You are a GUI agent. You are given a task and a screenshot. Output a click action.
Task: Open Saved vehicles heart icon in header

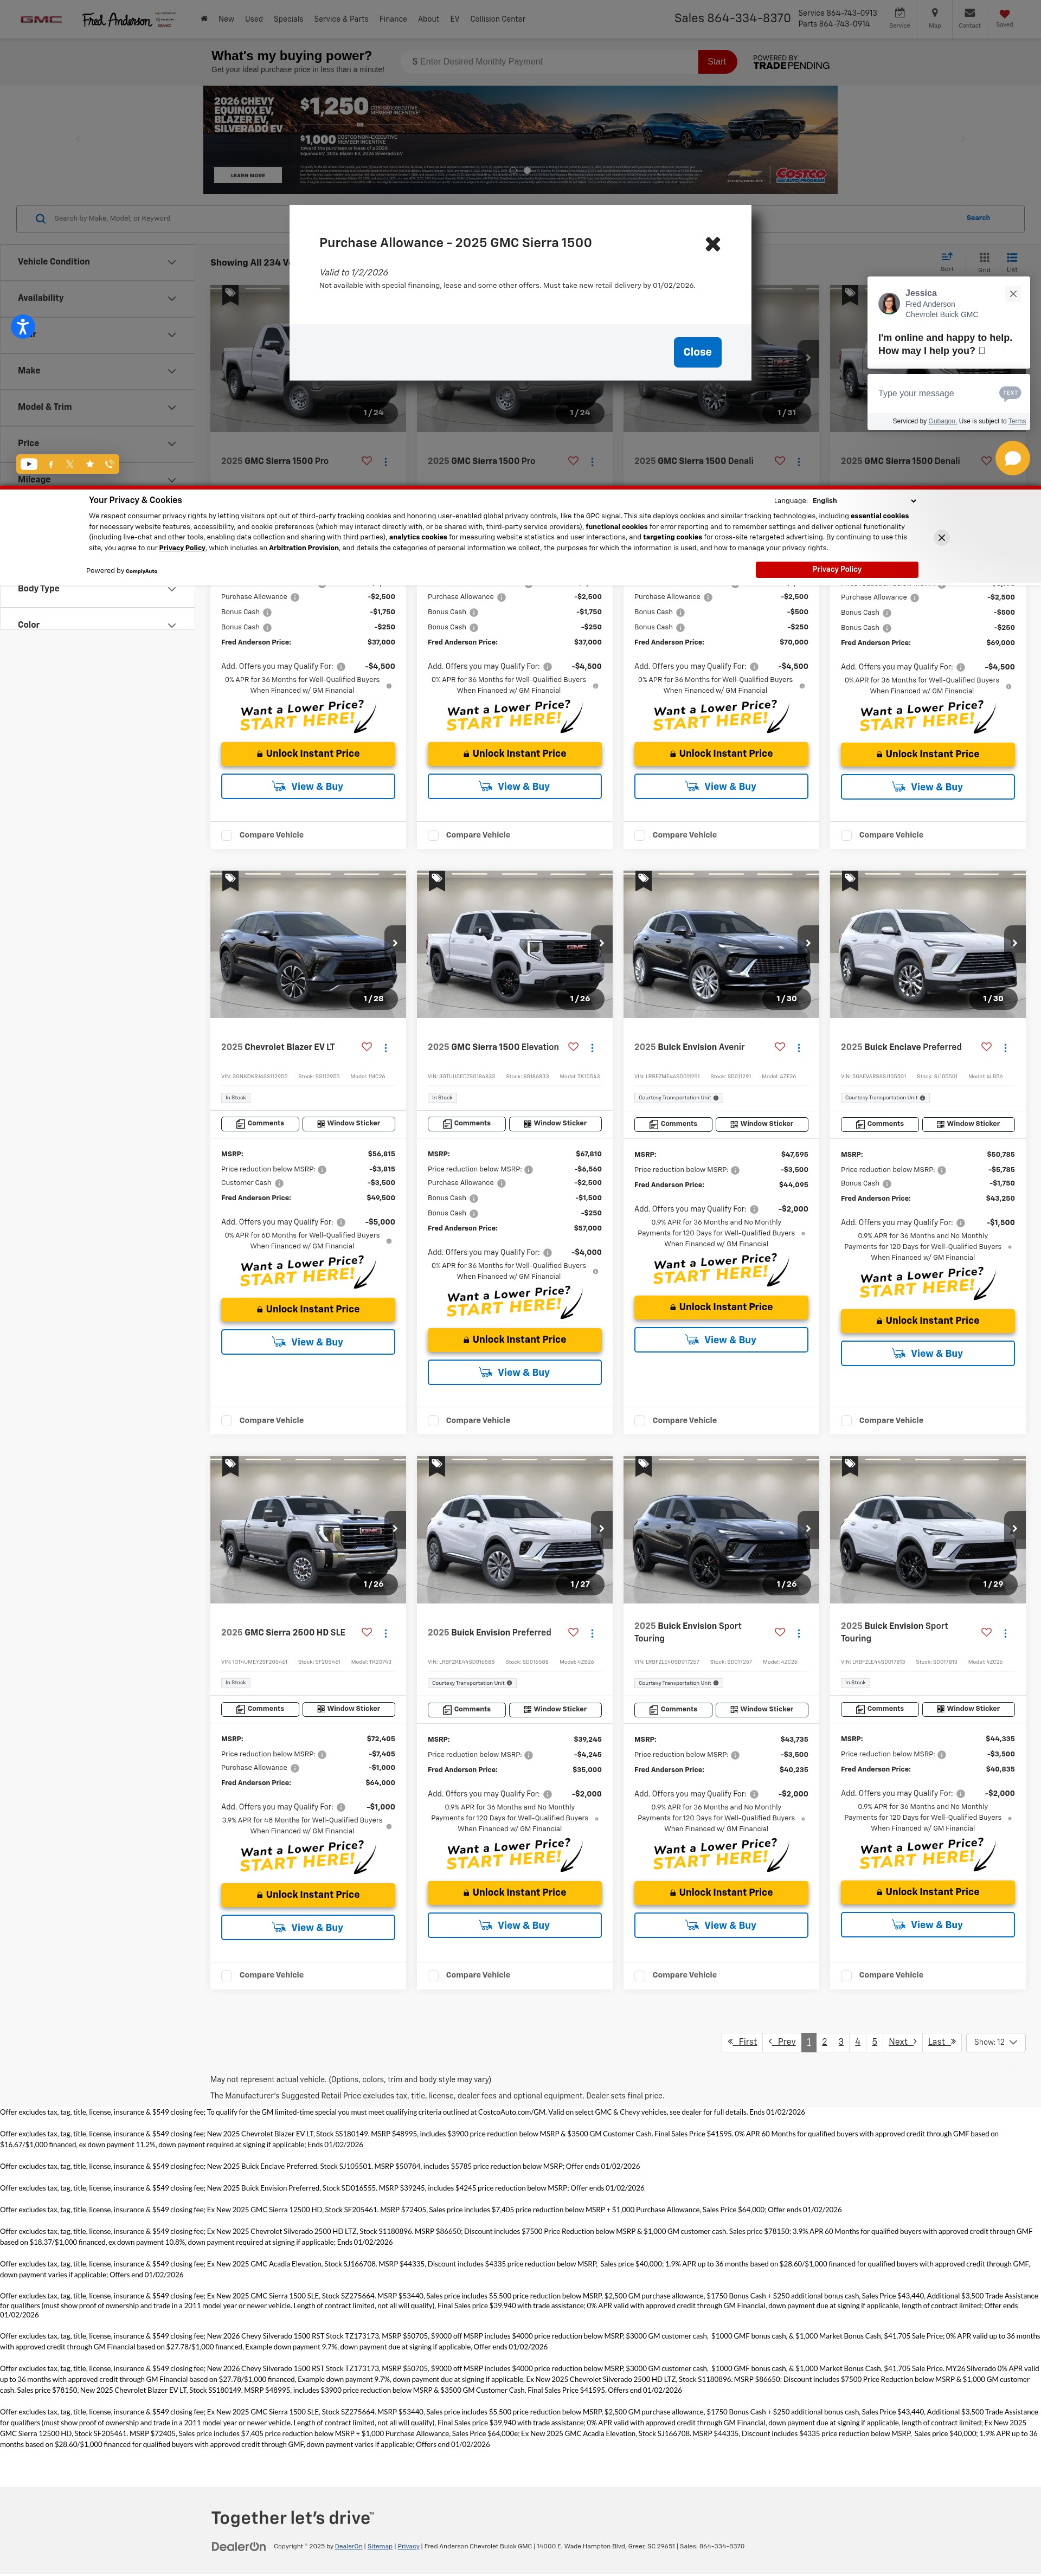[x=1004, y=13]
